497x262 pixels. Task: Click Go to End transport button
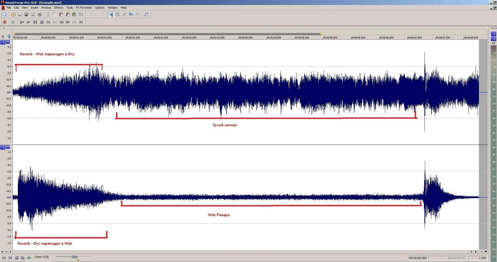coord(81,22)
